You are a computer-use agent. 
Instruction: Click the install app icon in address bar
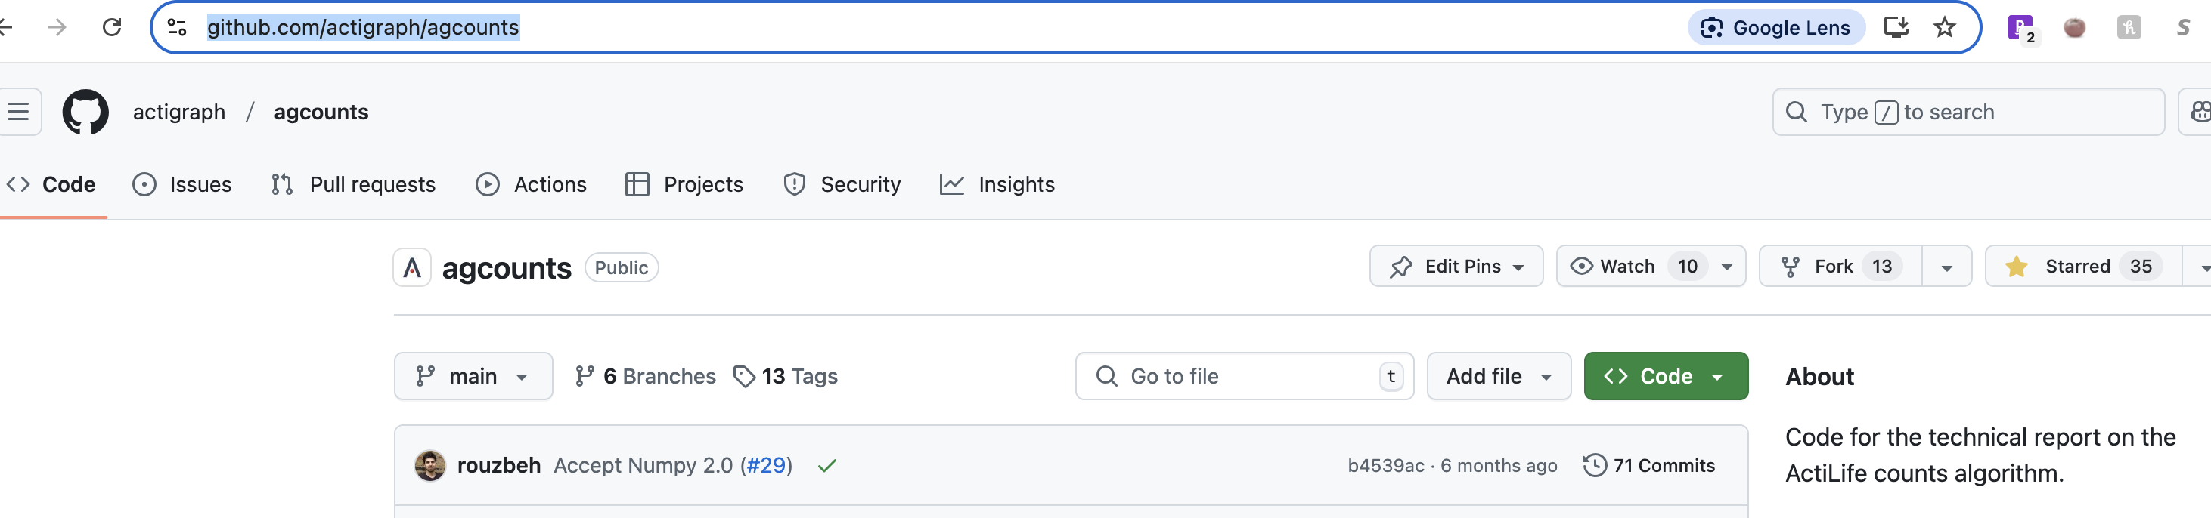pos(1895,27)
